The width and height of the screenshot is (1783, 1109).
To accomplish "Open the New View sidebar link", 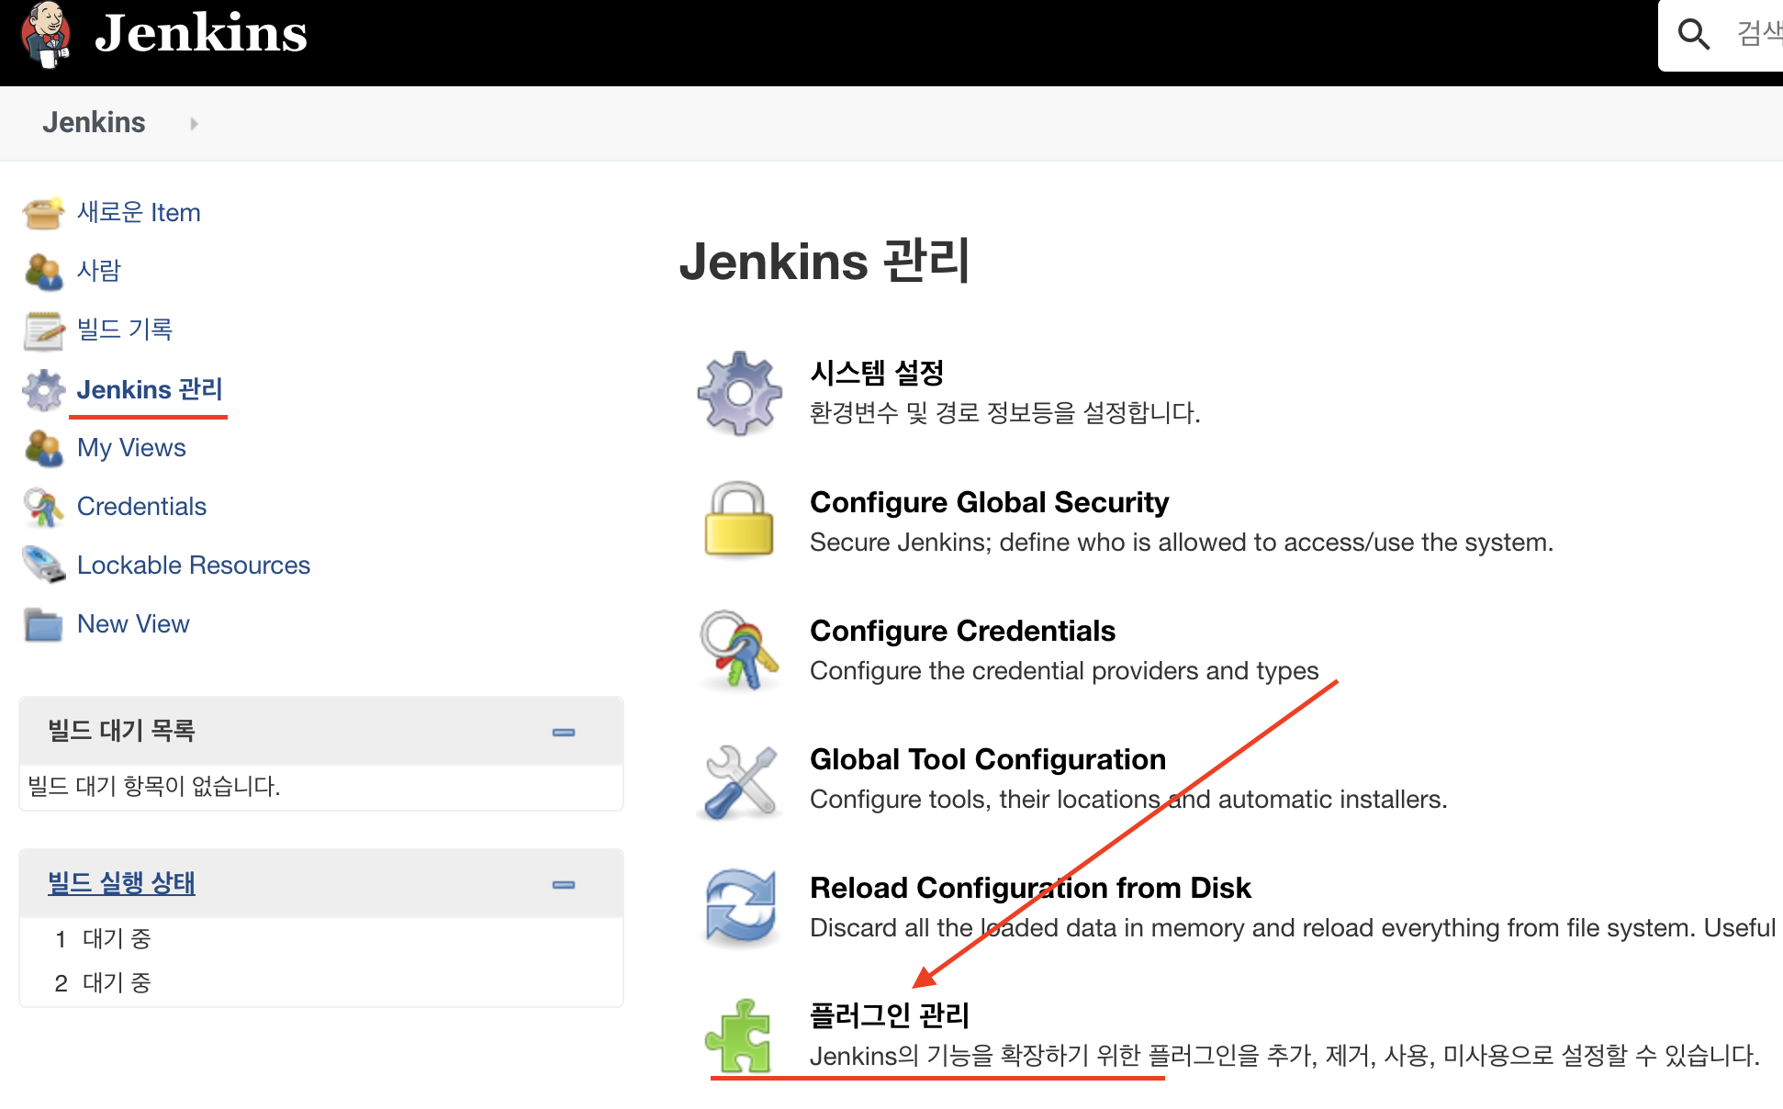I will 133,624.
